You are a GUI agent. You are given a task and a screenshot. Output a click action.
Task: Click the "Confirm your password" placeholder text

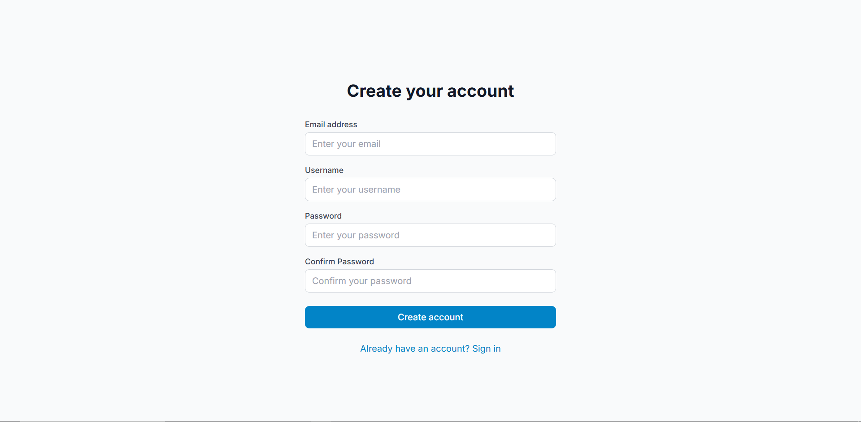(361, 281)
